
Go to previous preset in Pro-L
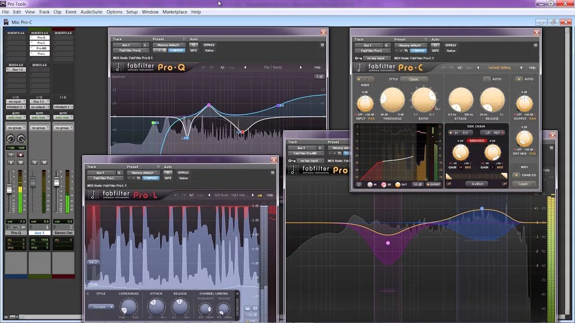point(209,195)
